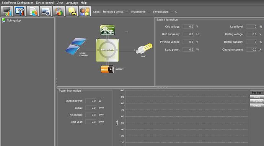Open the user login padlock icon
The width and height of the screenshot is (264, 146).
pos(85,11)
